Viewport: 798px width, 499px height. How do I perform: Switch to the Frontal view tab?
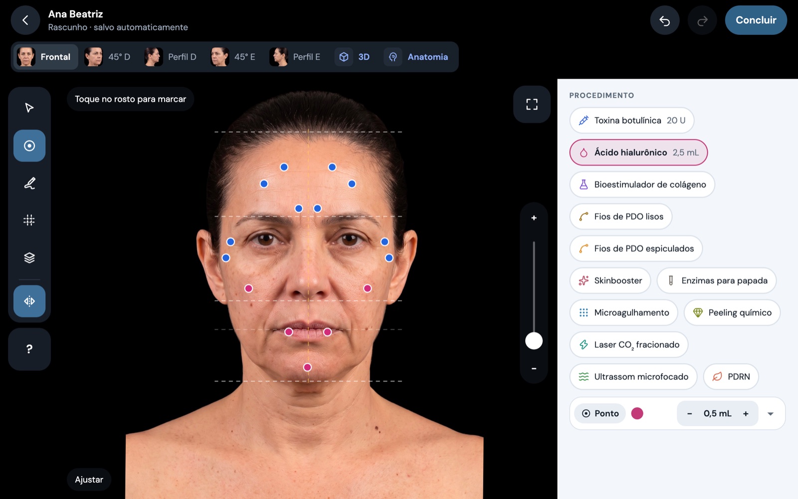[x=45, y=57]
